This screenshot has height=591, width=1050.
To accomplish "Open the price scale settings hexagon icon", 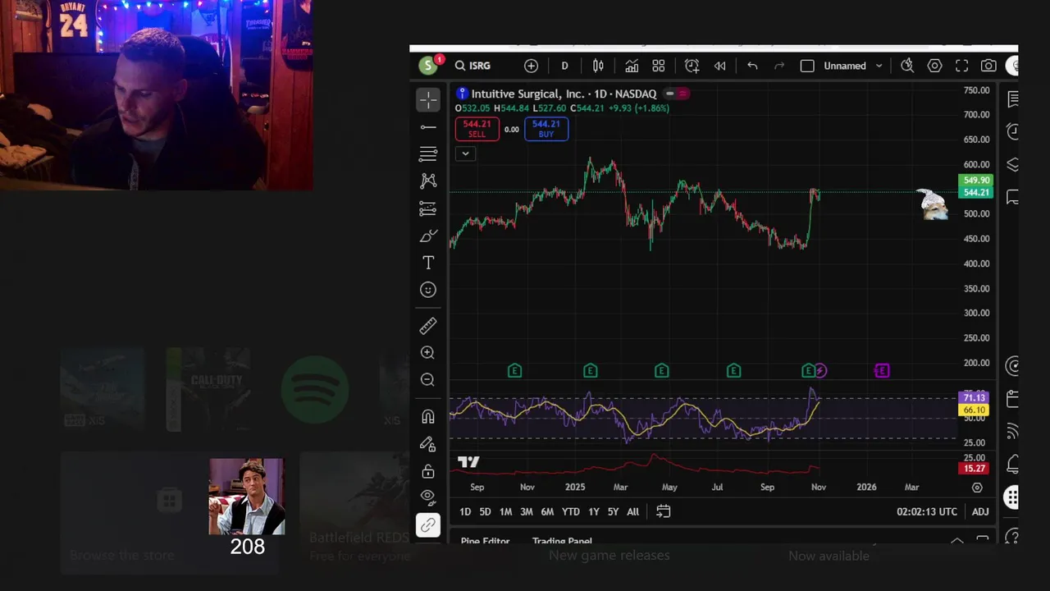I will coord(977,488).
